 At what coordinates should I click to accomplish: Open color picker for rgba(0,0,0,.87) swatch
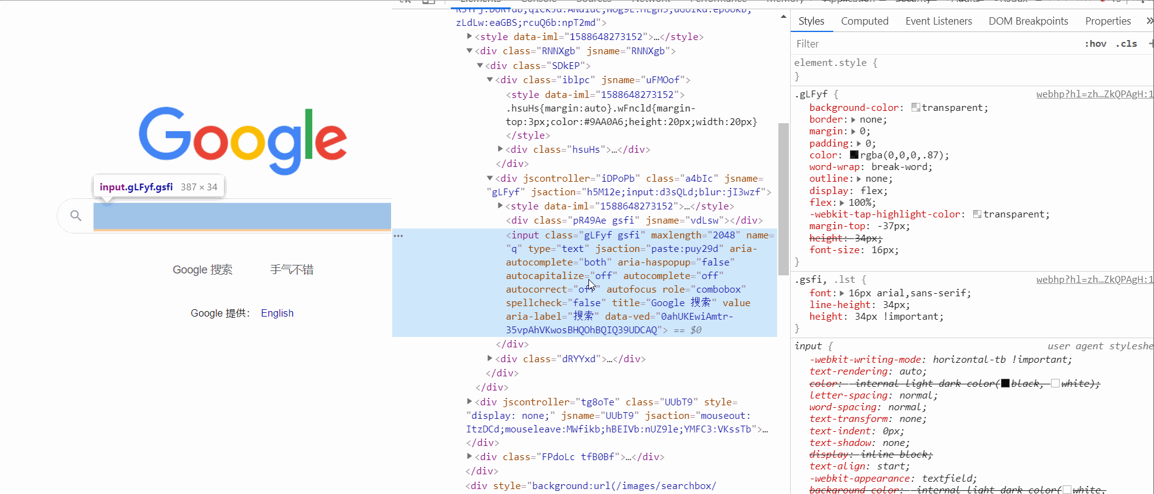click(854, 155)
